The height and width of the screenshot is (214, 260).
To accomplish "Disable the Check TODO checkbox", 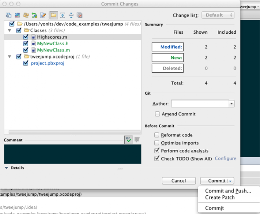I will pyautogui.click(x=157, y=158).
